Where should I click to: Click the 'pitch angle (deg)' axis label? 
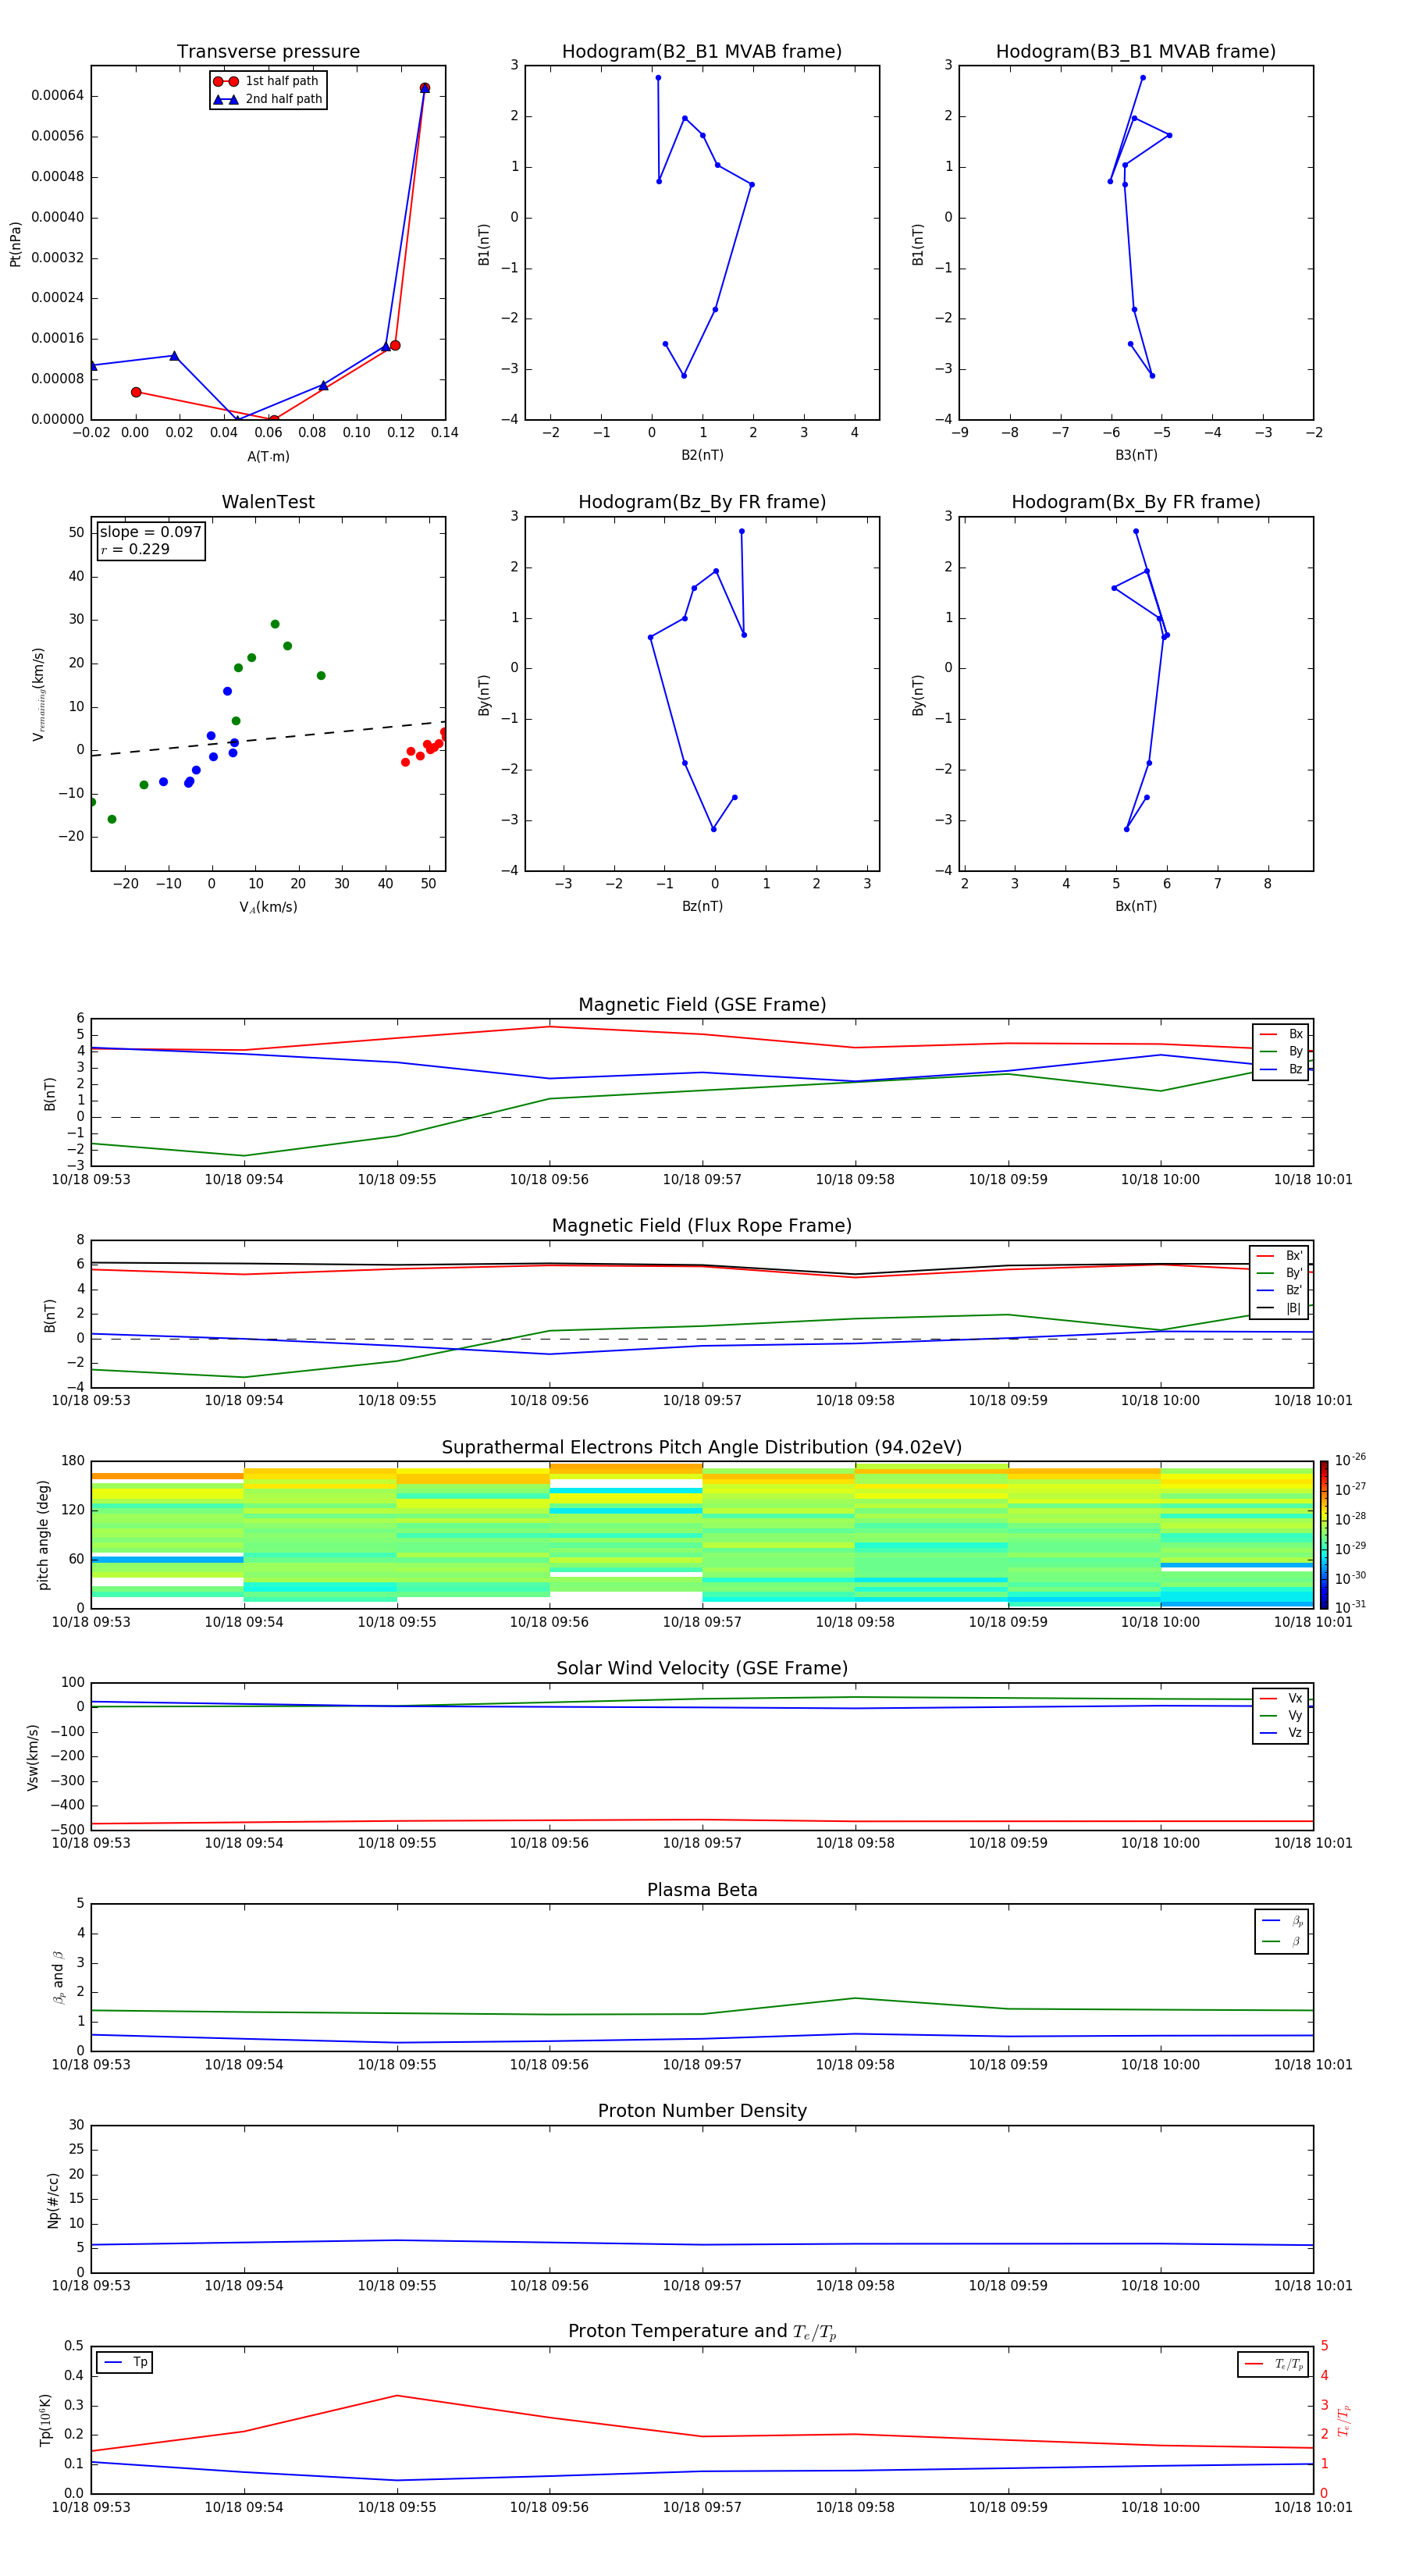(x=43, y=1535)
